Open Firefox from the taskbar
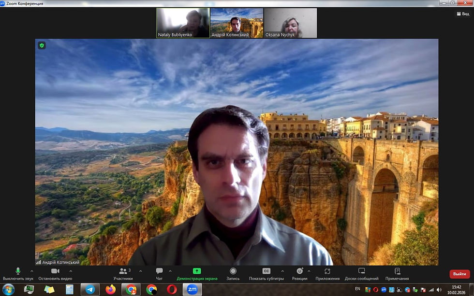The height and width of the screenshot is (296, 474). coord(111,290)
